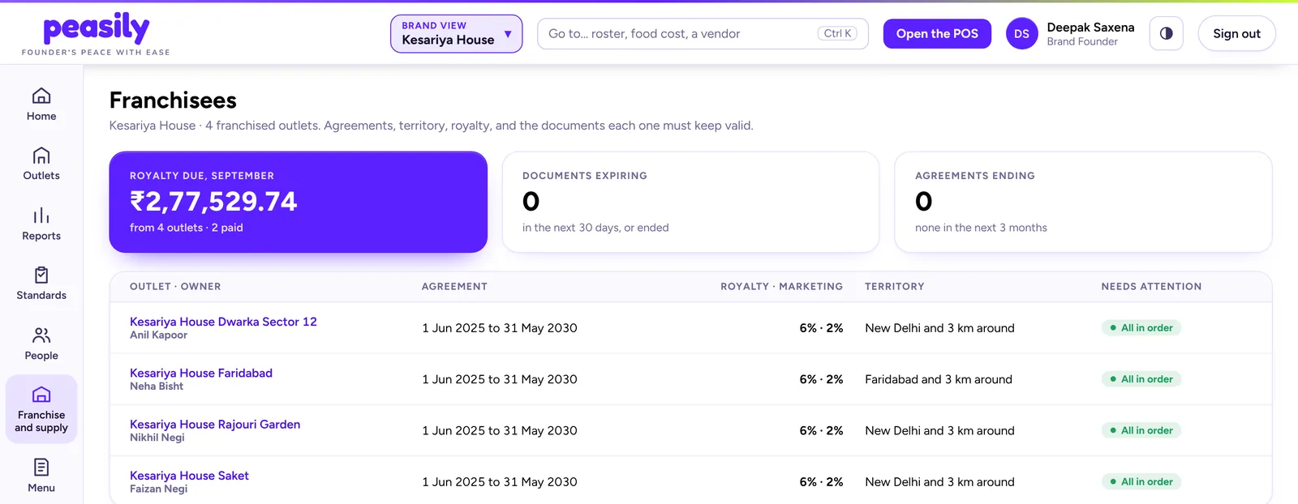This screenshot has height=504, width=1298.
Task: Click the Agreements Ending card
Action: (x=1083, y=202)
